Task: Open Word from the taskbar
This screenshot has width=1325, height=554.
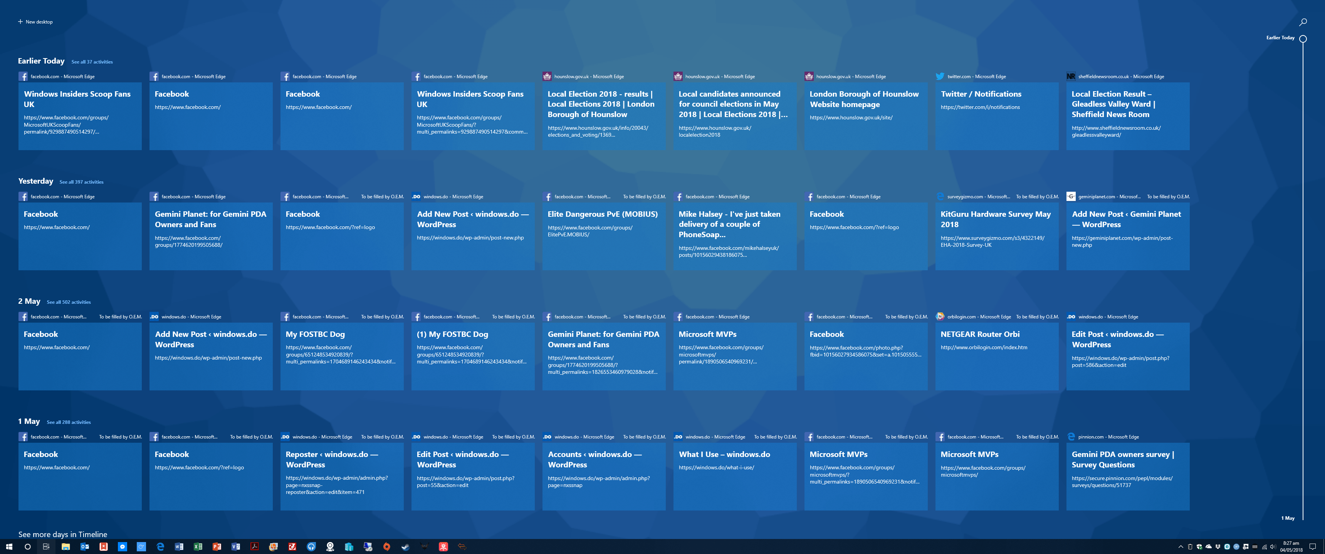Action: coord(179,547)
